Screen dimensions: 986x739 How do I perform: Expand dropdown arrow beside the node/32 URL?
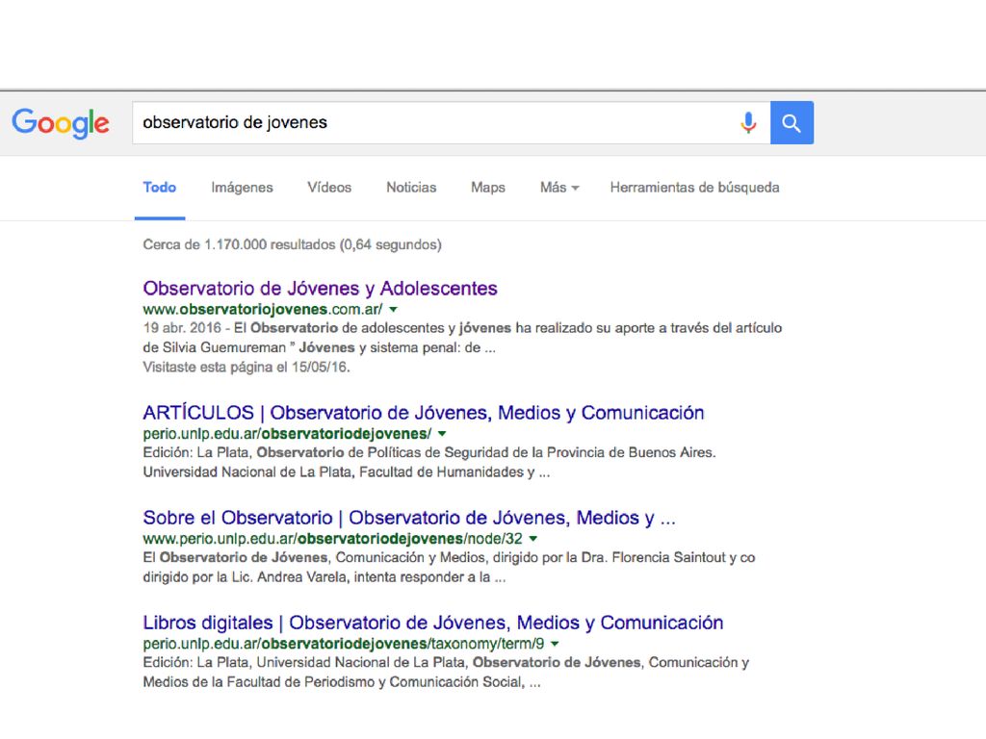(x=533, y=539)
